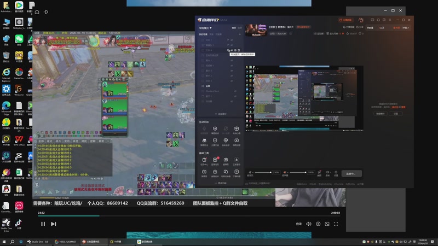Open the Windows Start menu
438x246 pixels.
pyautogui.click(x=4, y=242)
